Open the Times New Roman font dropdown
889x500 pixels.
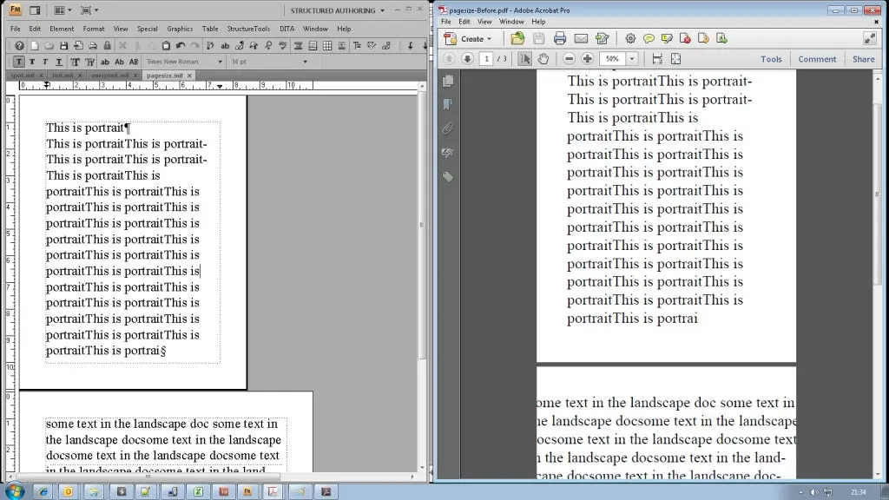coord(183,62)
